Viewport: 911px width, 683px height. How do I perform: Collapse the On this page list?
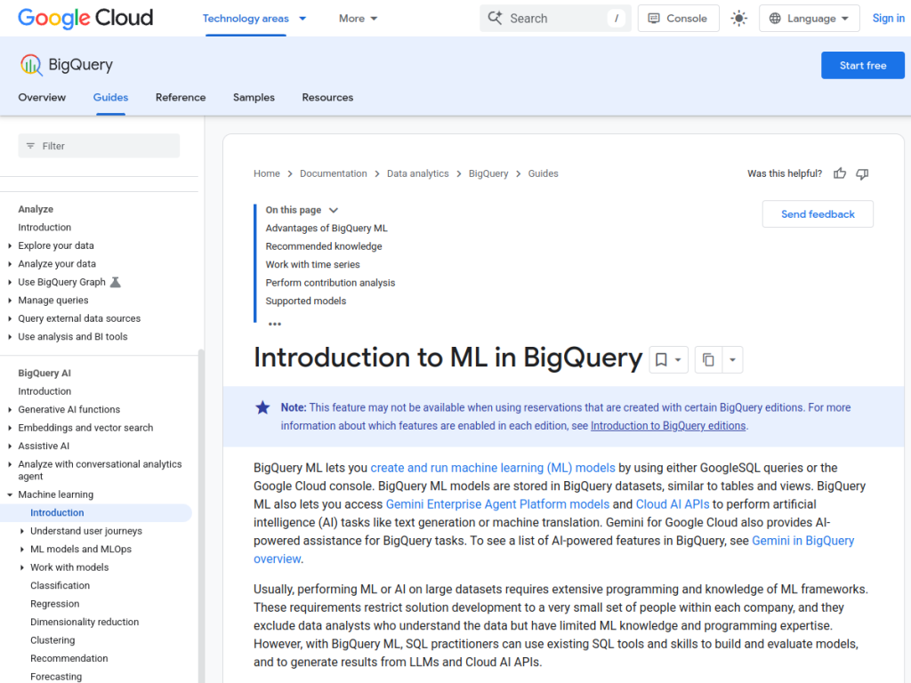click(x=334, y=210)
